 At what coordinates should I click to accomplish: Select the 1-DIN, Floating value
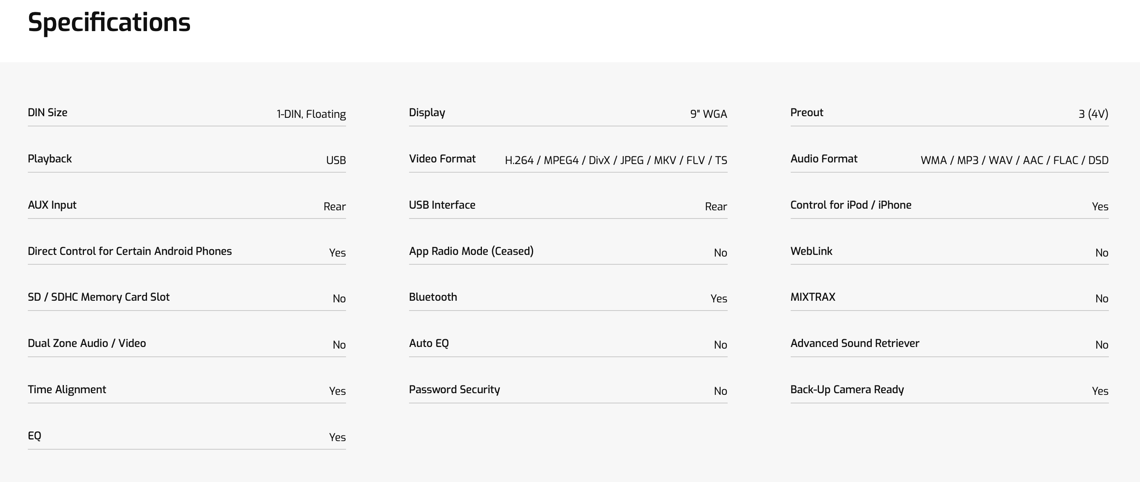[311, 114]
